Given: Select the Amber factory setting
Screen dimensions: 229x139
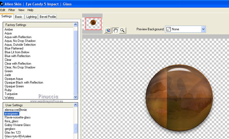Looking at the screenshot, I should tap(9, 29).
